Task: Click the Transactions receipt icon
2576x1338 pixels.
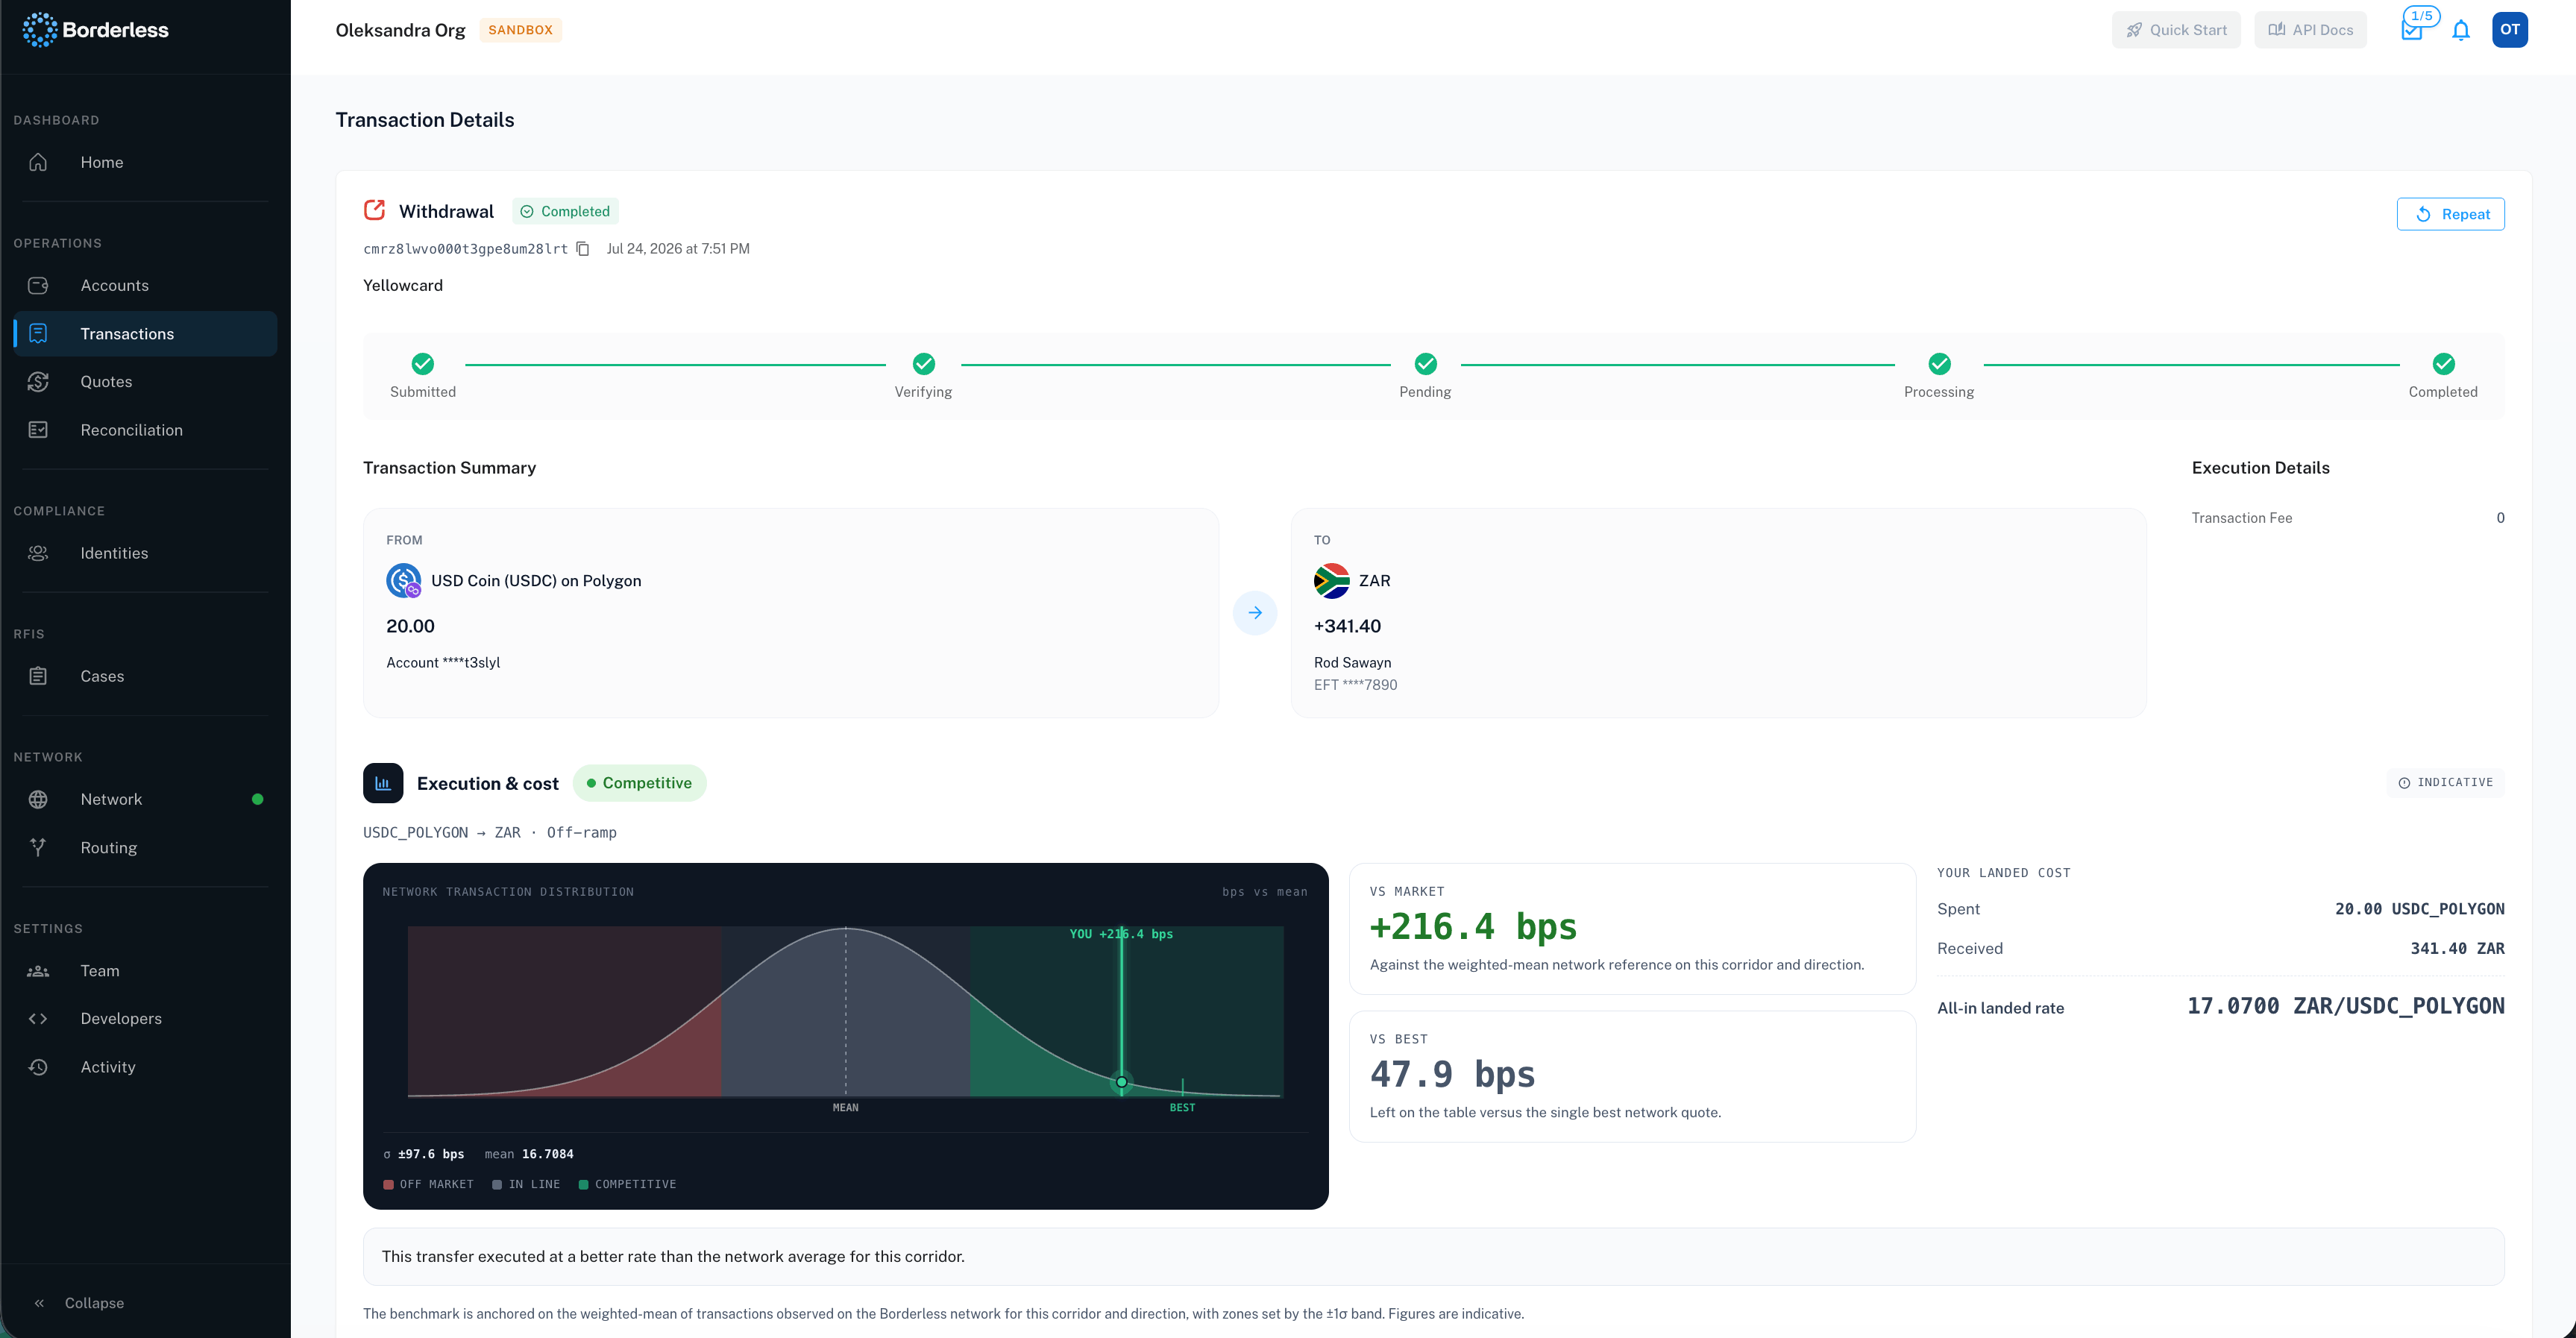Action: pyautogui.click(x=38, y=333)
